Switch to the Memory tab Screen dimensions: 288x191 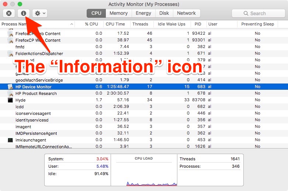119,13
